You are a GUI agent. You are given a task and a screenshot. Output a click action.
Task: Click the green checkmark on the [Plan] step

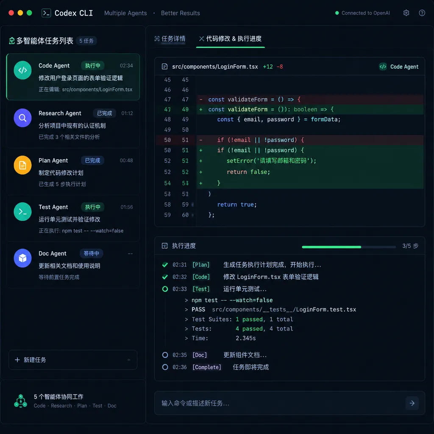tap(165, 265)
